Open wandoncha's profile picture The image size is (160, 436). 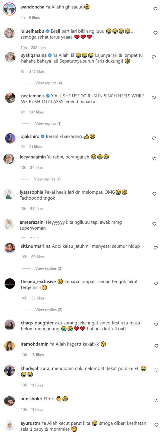tap(10, 9)
